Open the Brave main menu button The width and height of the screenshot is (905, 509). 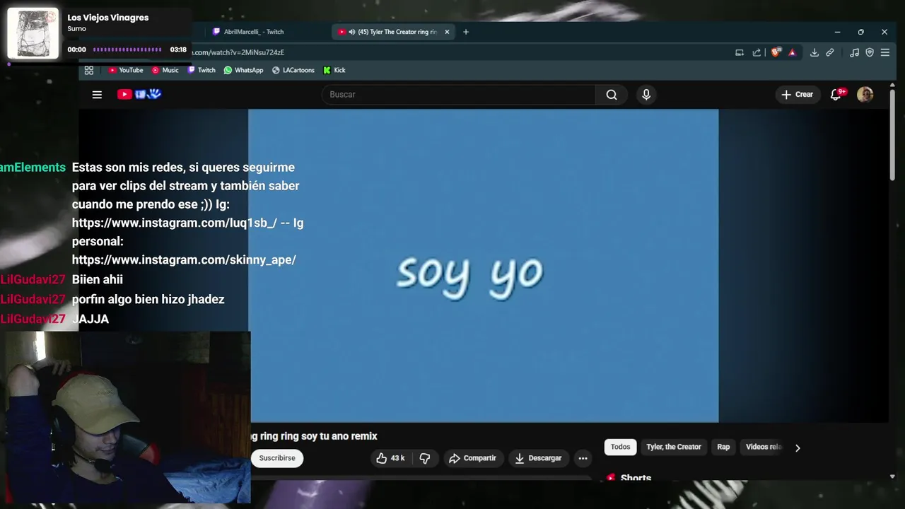[884, 52]
